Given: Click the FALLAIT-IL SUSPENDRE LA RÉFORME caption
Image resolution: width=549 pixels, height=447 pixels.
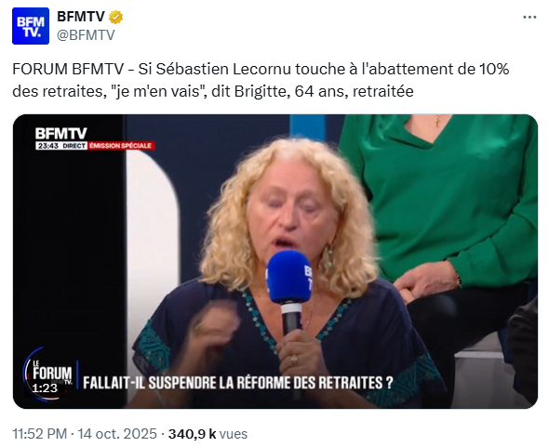Looking at the screenshot, I should tap(237, 383).
